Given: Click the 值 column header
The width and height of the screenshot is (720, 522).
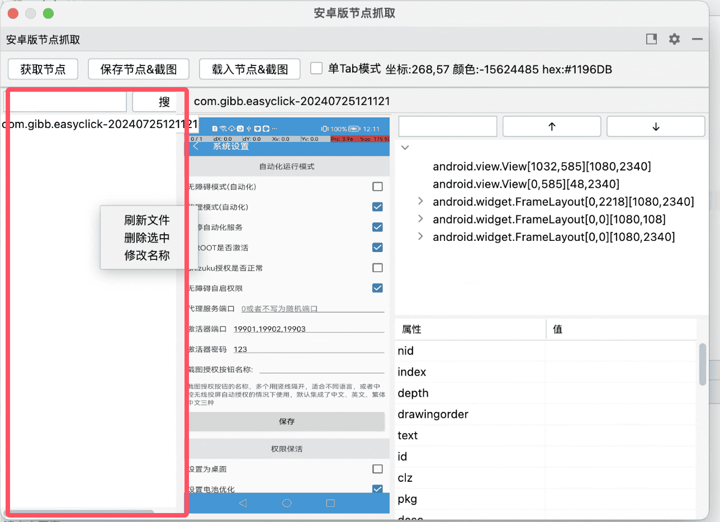Looking at the screenshot, I should tap(621, 329).
